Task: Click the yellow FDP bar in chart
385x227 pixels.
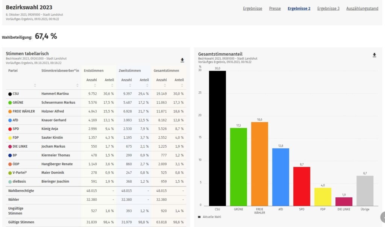Action: (323, 197)
